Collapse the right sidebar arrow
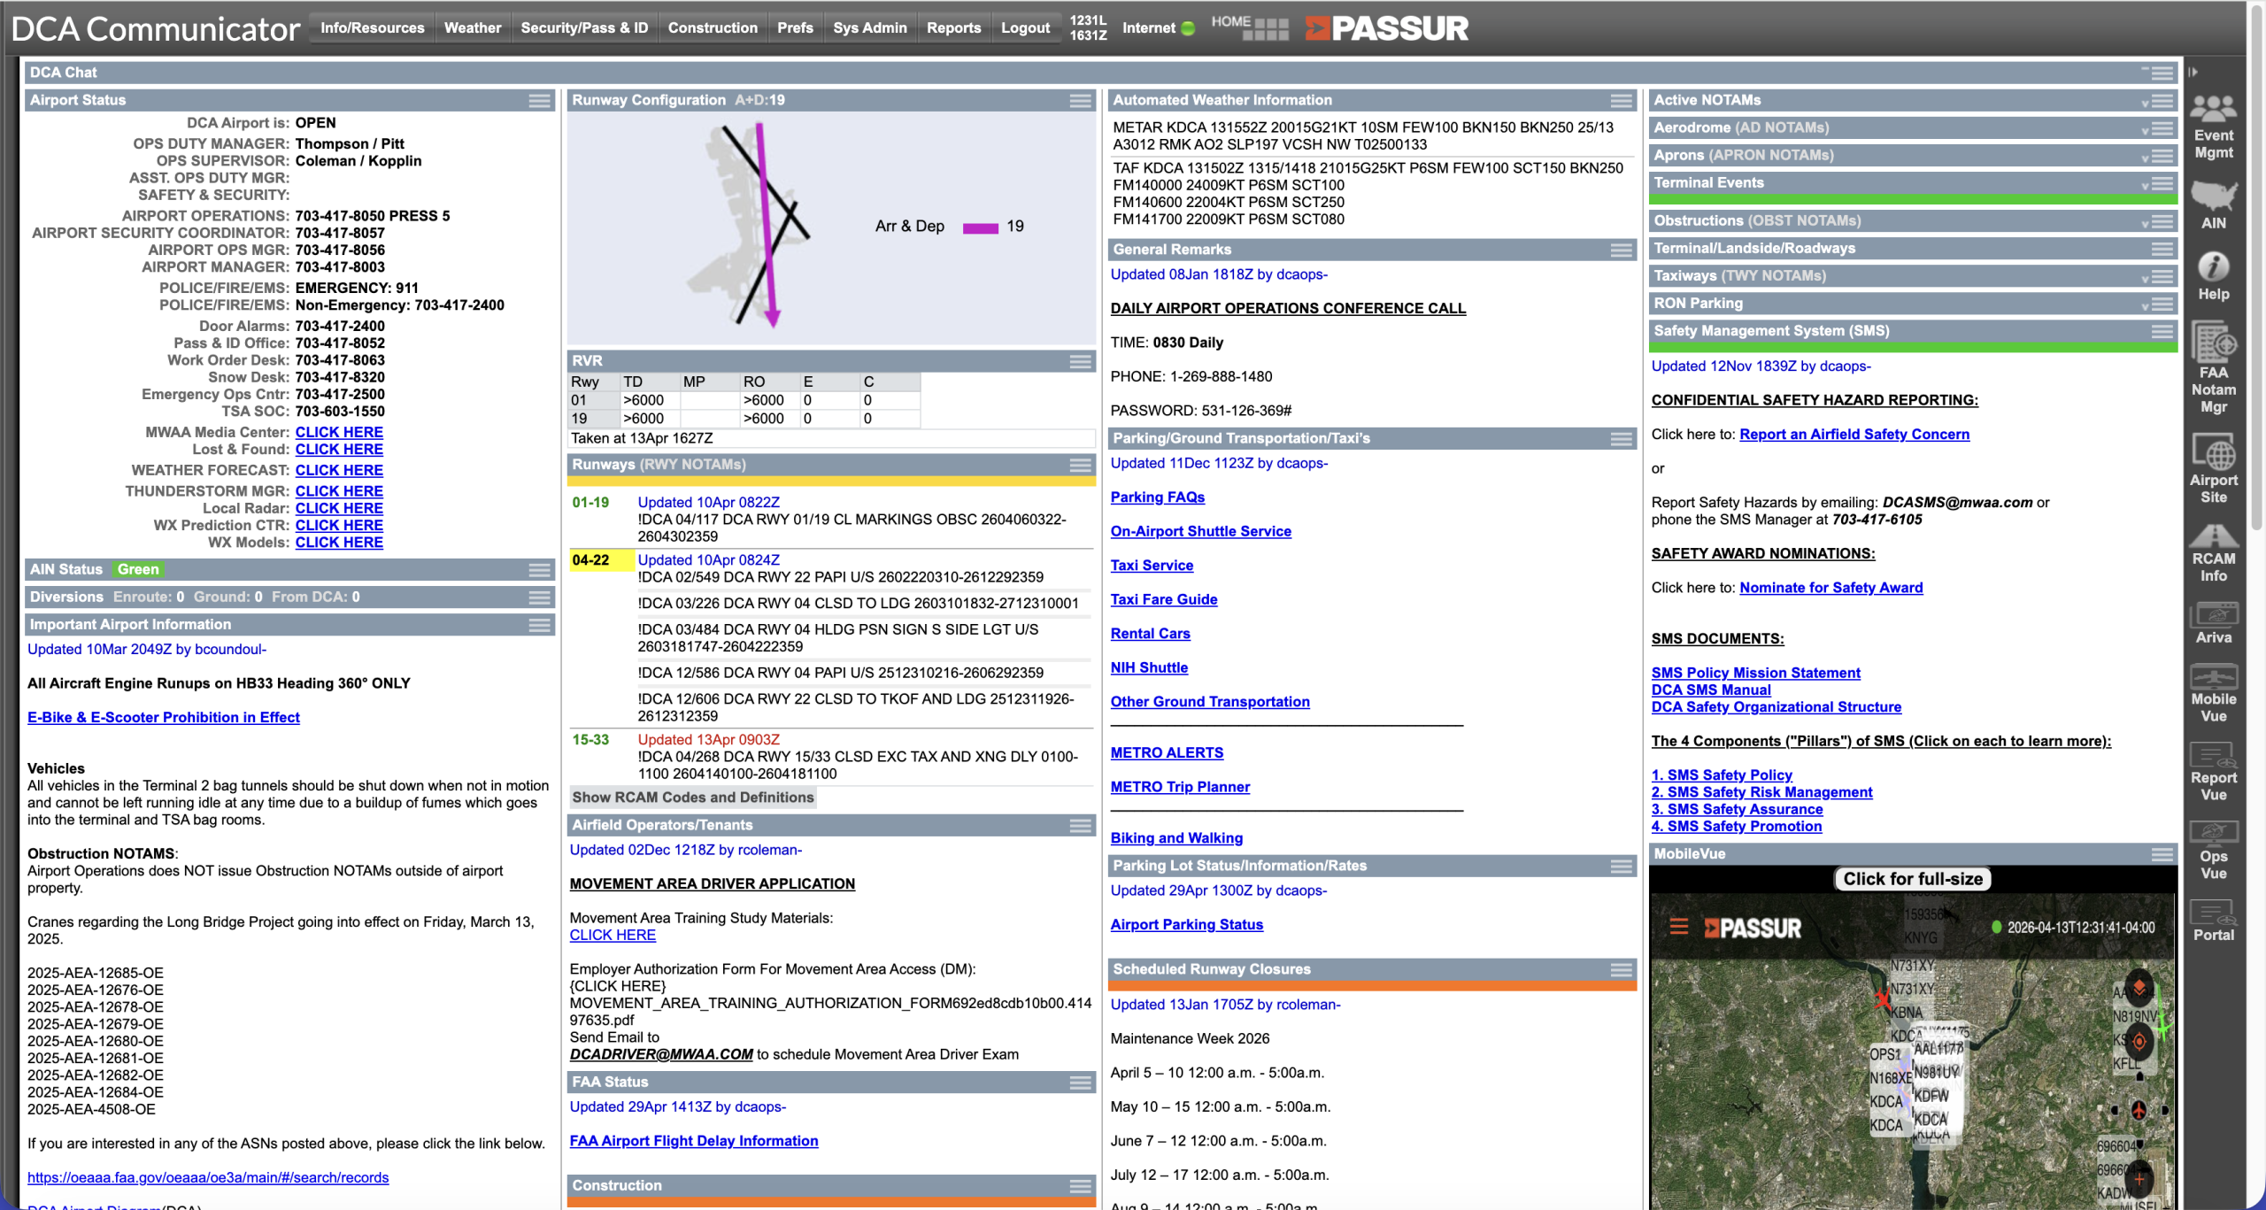 (2193, 73)
